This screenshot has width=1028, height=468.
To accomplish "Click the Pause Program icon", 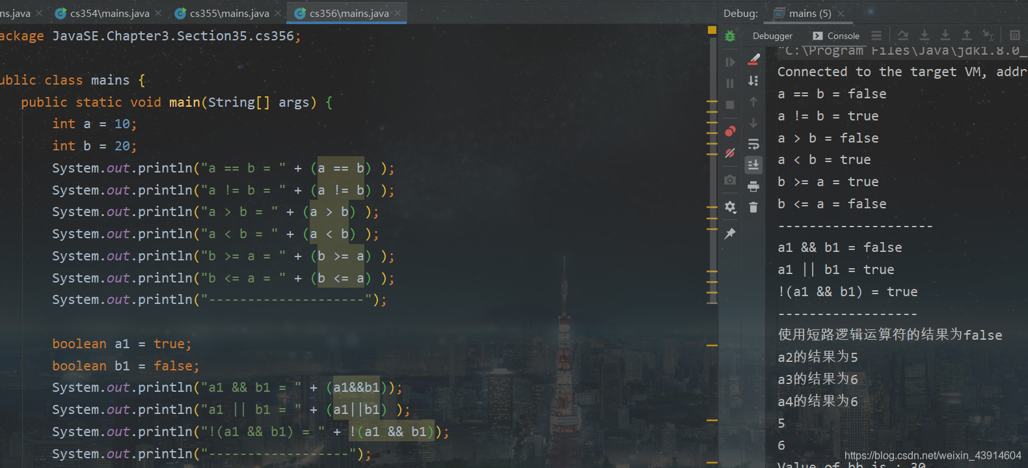I will [x=730, y=83].
